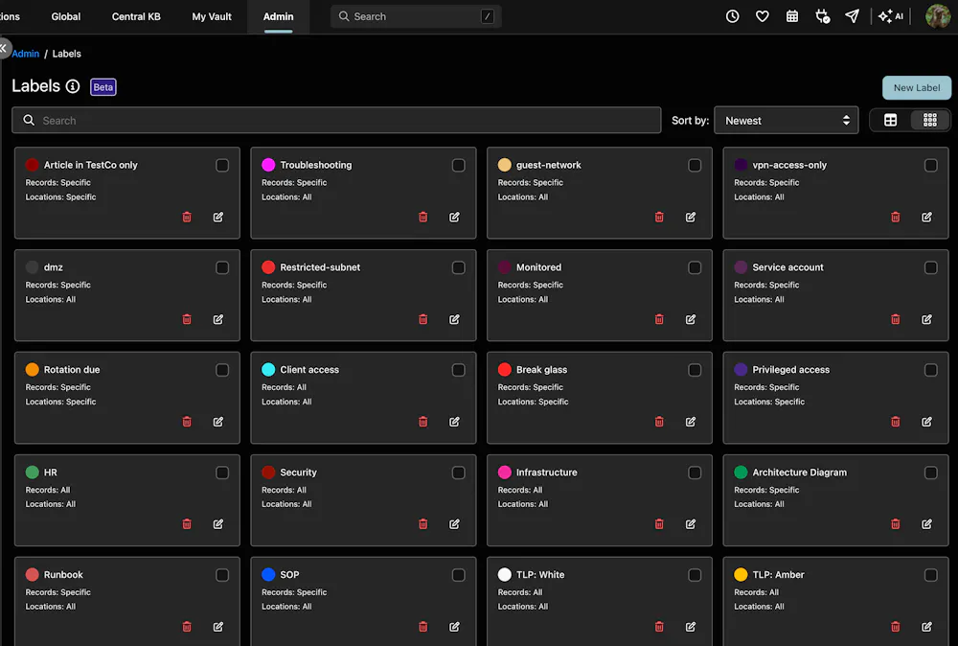The image size is (958, 646).
Task: Edit the Restricted-subnet label
Action: (x=454, y=319)
